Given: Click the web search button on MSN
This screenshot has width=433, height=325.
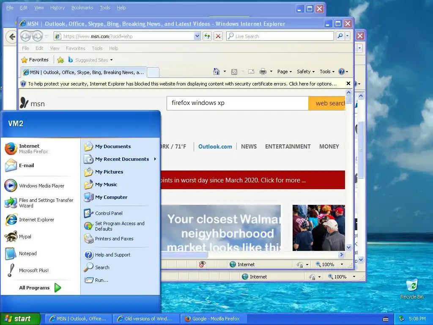Looking at the screenshot, I should click(327, 103).
